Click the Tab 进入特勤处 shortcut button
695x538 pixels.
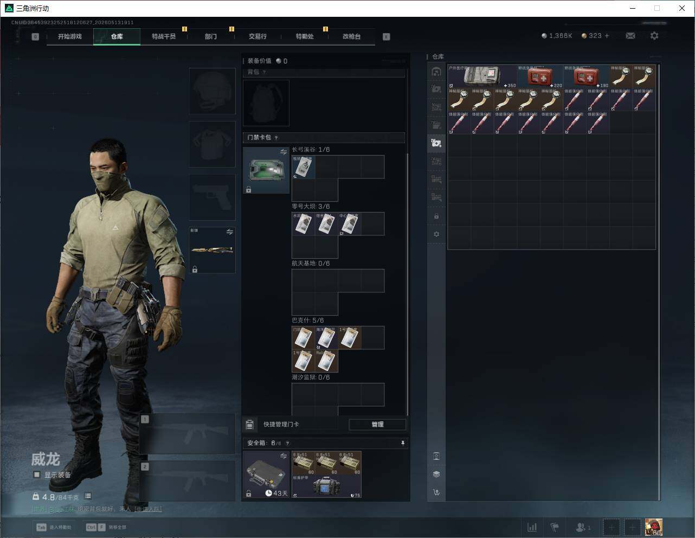[55, 527]
